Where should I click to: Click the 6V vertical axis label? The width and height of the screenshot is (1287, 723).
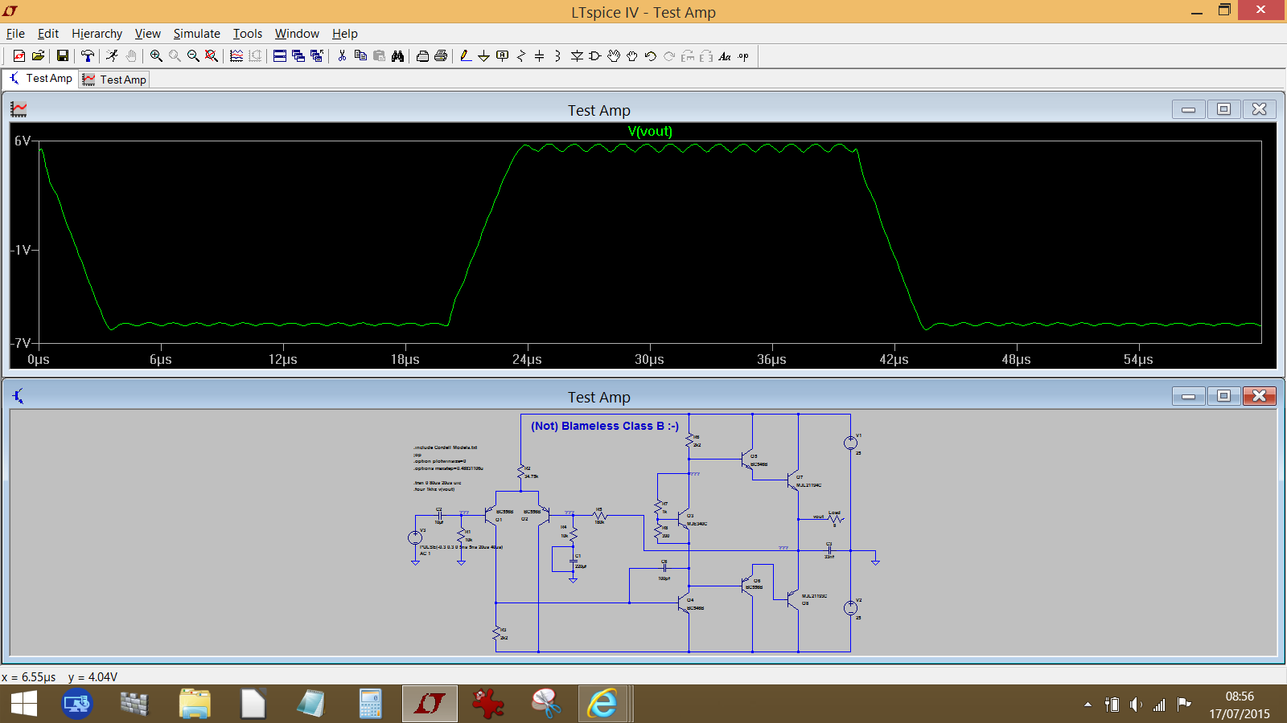[23, 141]
